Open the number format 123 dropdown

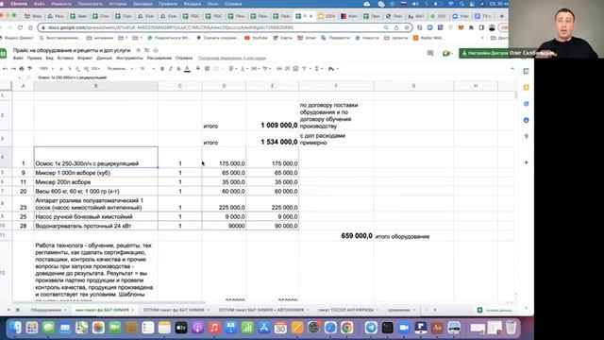point(95,69)
